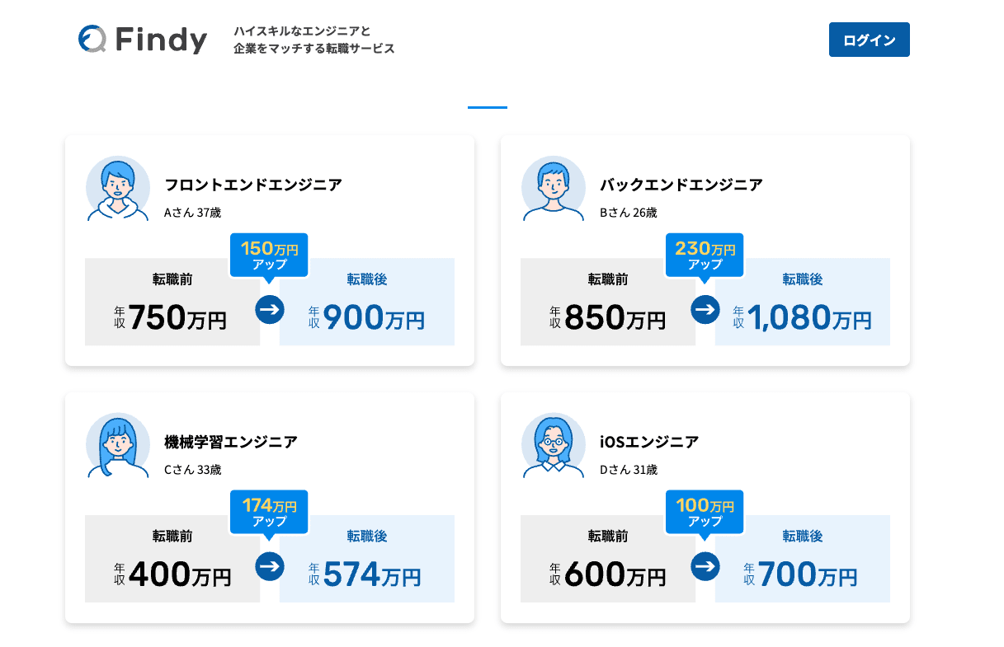Click the iOSエンジニア avatar with glasses
Screen dimensions: 1004x647
[554, 446]
